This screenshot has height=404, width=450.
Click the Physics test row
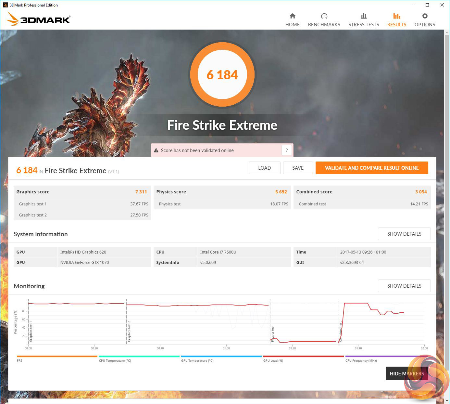click(222, 204)
